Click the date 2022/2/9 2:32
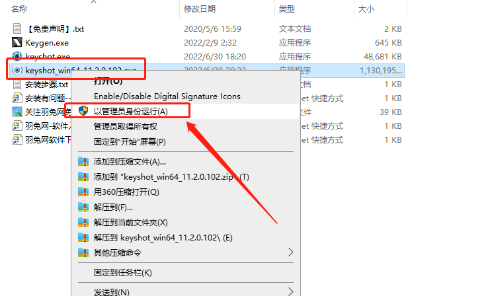 210,42
